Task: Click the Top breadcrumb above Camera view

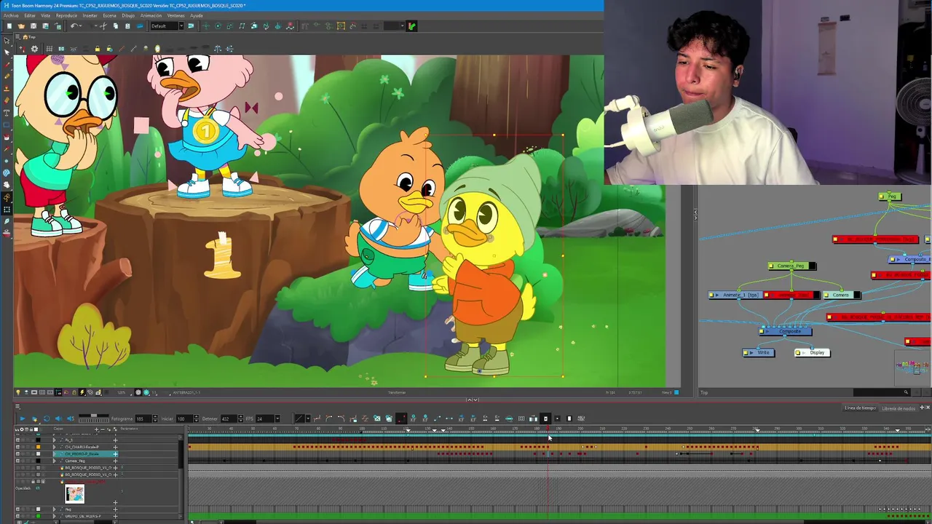Action: (x=32, y=37)
